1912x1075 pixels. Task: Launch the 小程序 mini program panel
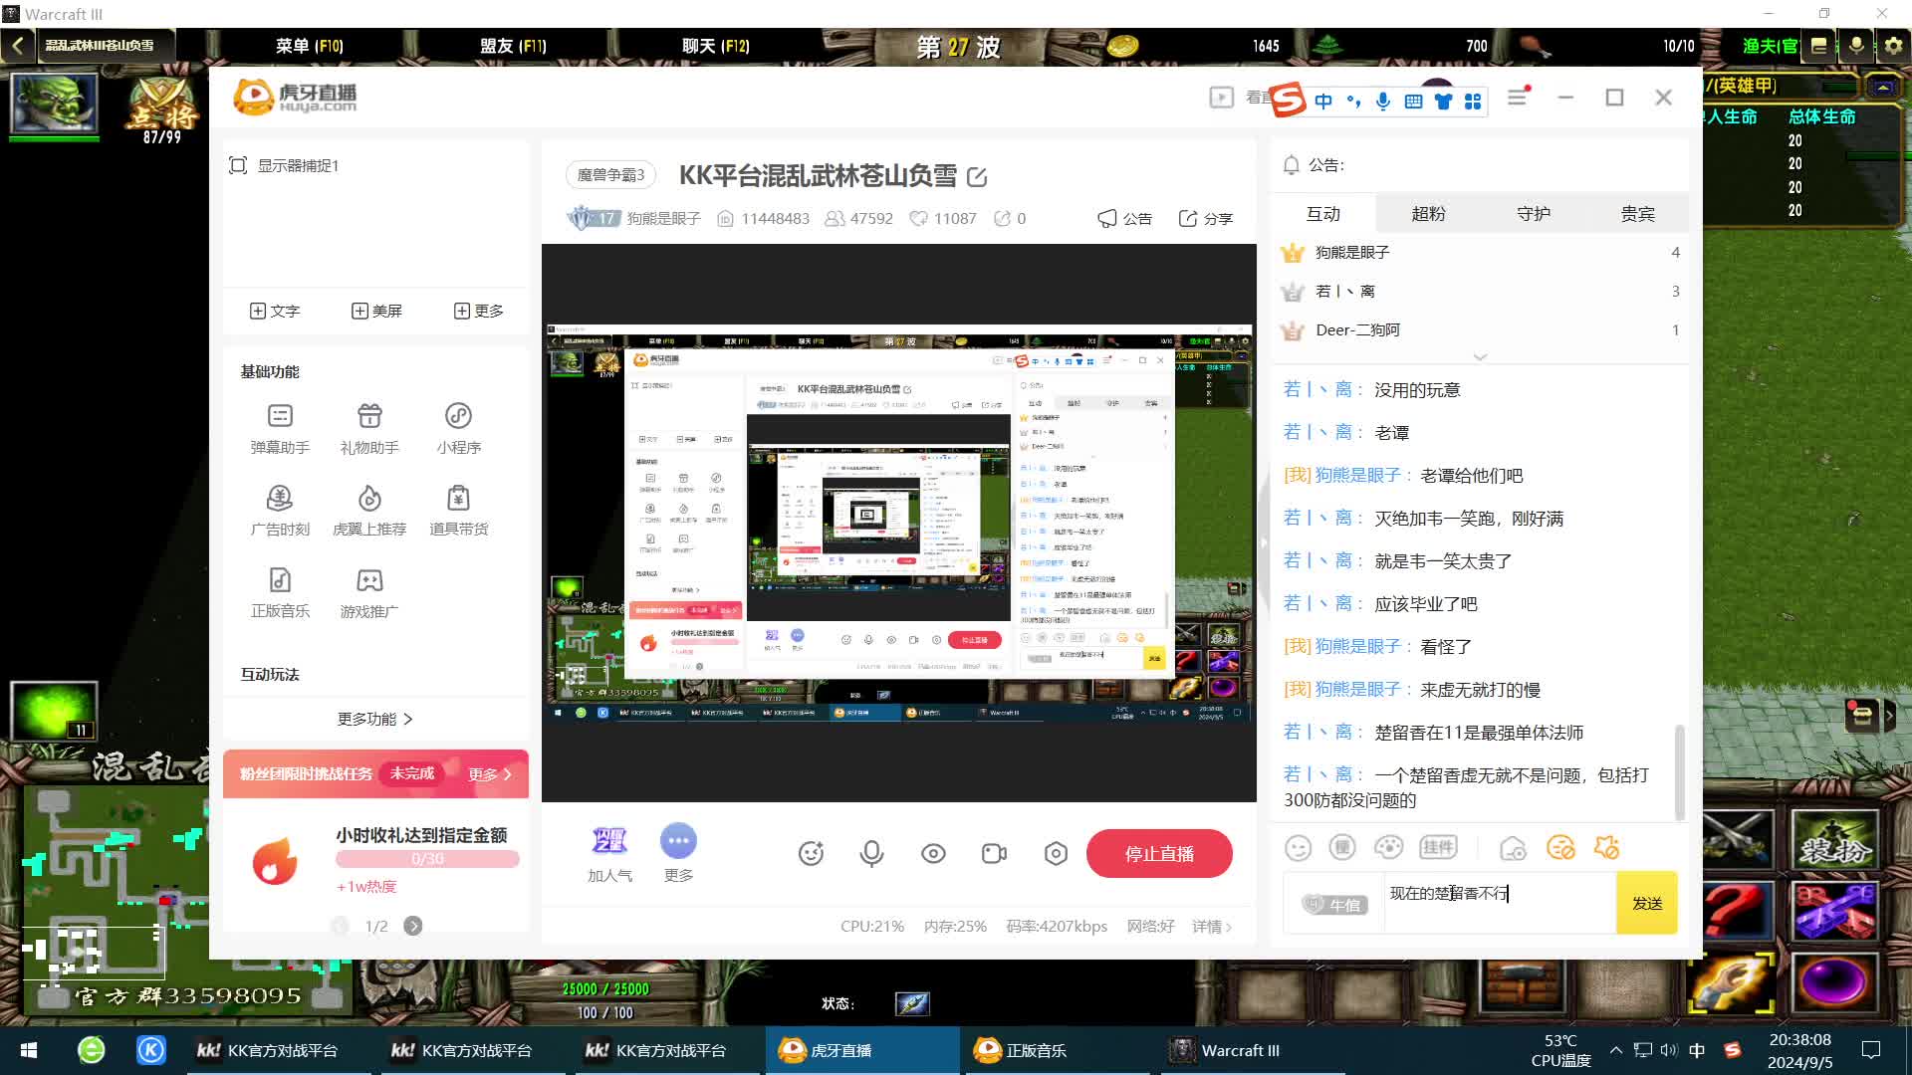[458, 428]
